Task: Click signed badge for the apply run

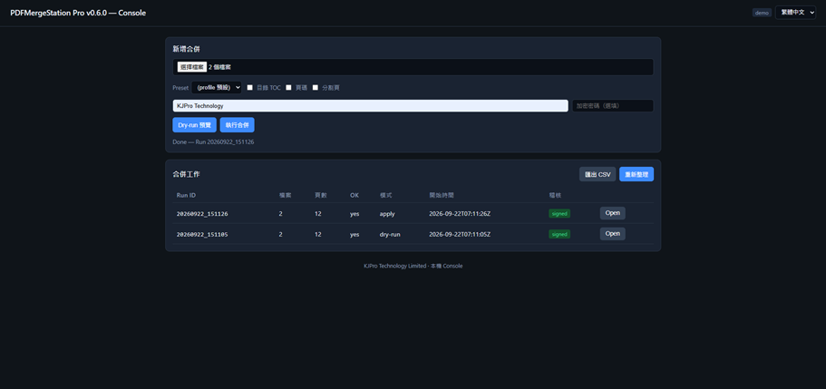Action: pos(559,213)
